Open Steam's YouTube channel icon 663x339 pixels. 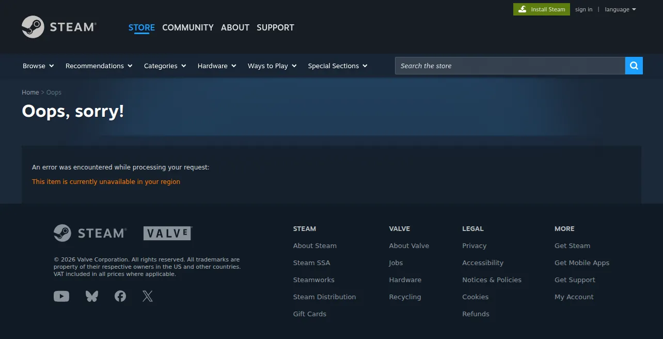pyautogui.click(x=61, y=296)
